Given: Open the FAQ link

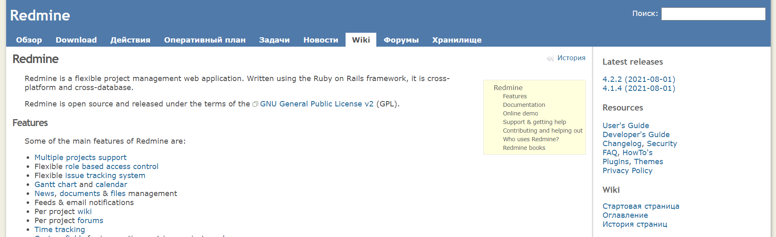Looking at the screenshot, I should pos(610,153).
